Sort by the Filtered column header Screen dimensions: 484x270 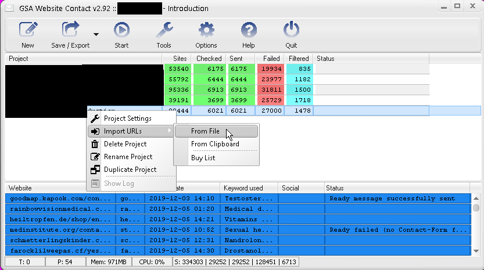299,59
